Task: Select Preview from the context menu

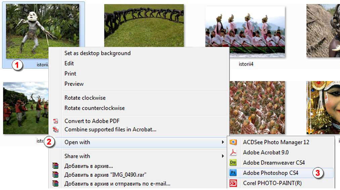Action: pos(74,84)
